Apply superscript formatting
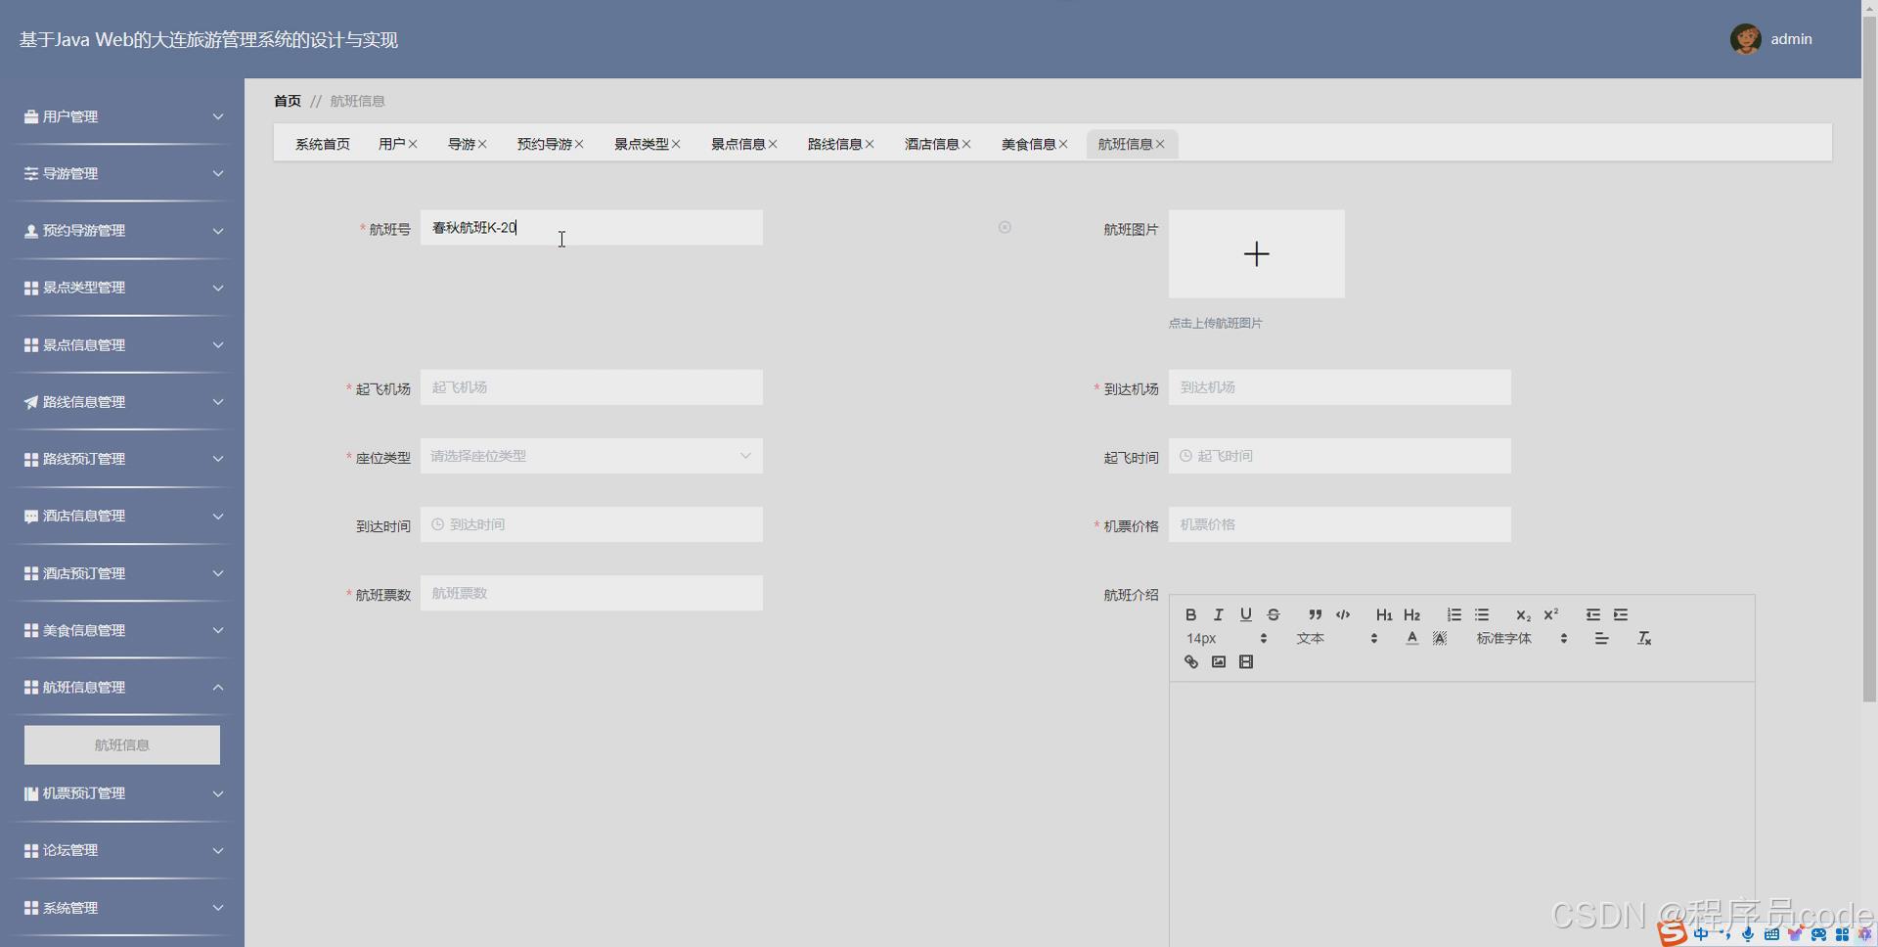The image size is (1878, 947). pyautogui.click(x=1550, y=614)
